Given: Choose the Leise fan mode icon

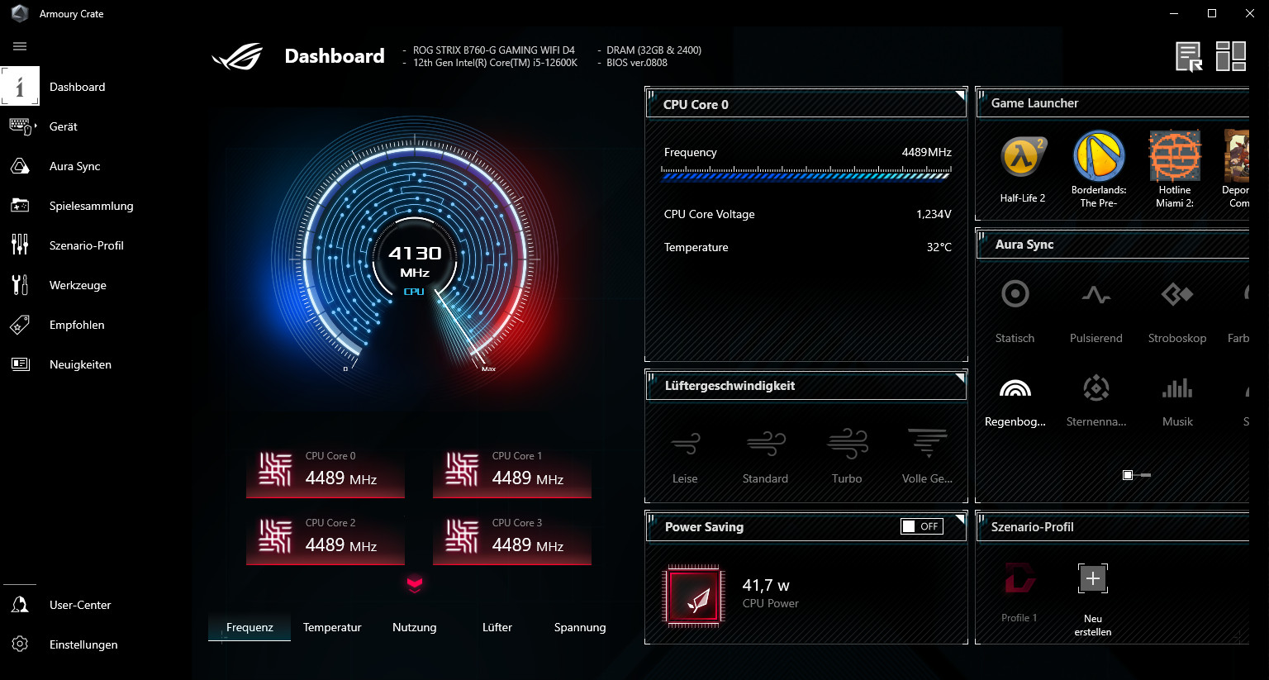Looking at the screenshot, I should pyautogui.click(x=685, y=444).
